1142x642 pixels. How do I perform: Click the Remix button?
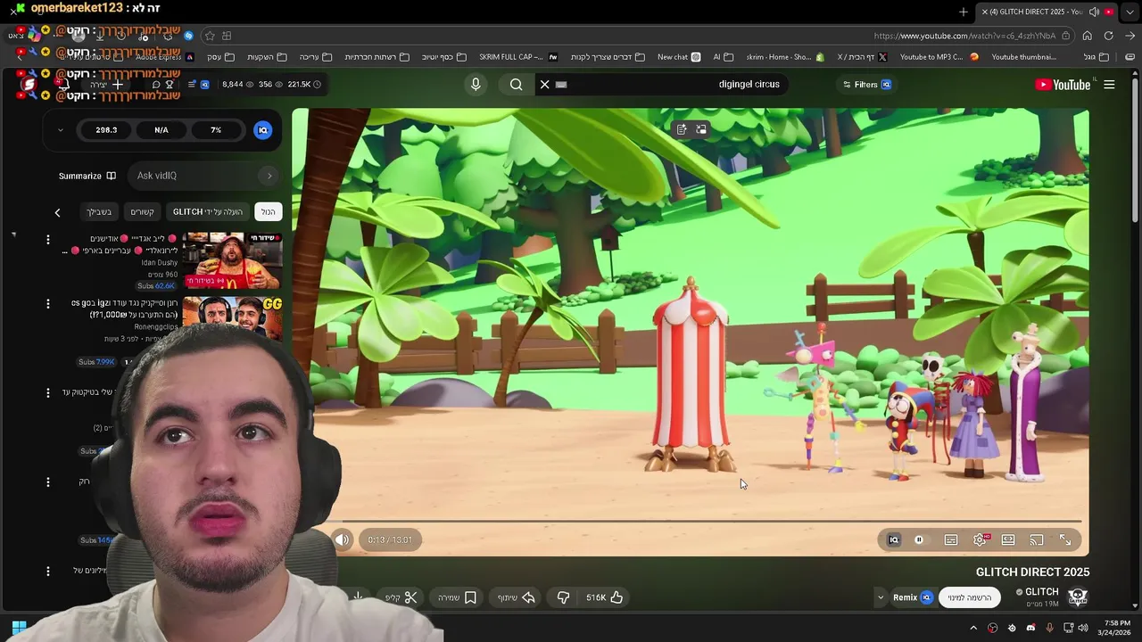(x=913, y=597)
